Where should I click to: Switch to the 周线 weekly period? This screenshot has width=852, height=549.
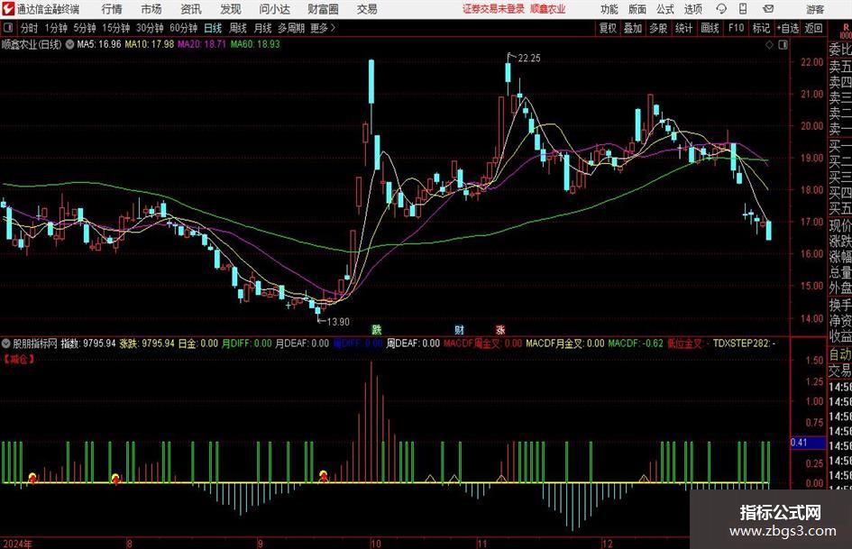tap(238, 28)
